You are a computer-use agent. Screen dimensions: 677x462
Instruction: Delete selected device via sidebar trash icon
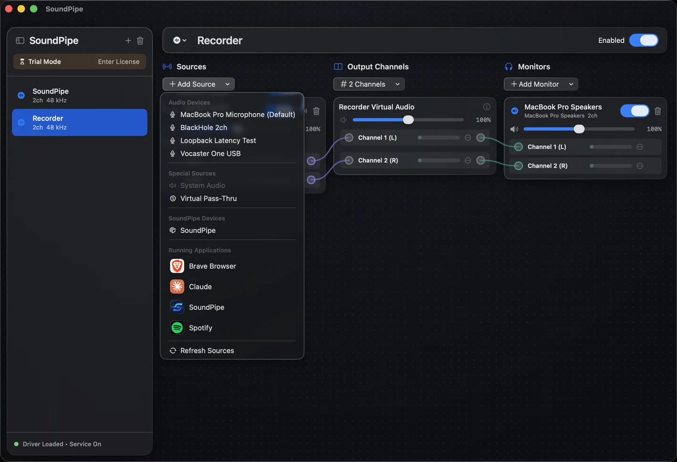tap(140, 41)
